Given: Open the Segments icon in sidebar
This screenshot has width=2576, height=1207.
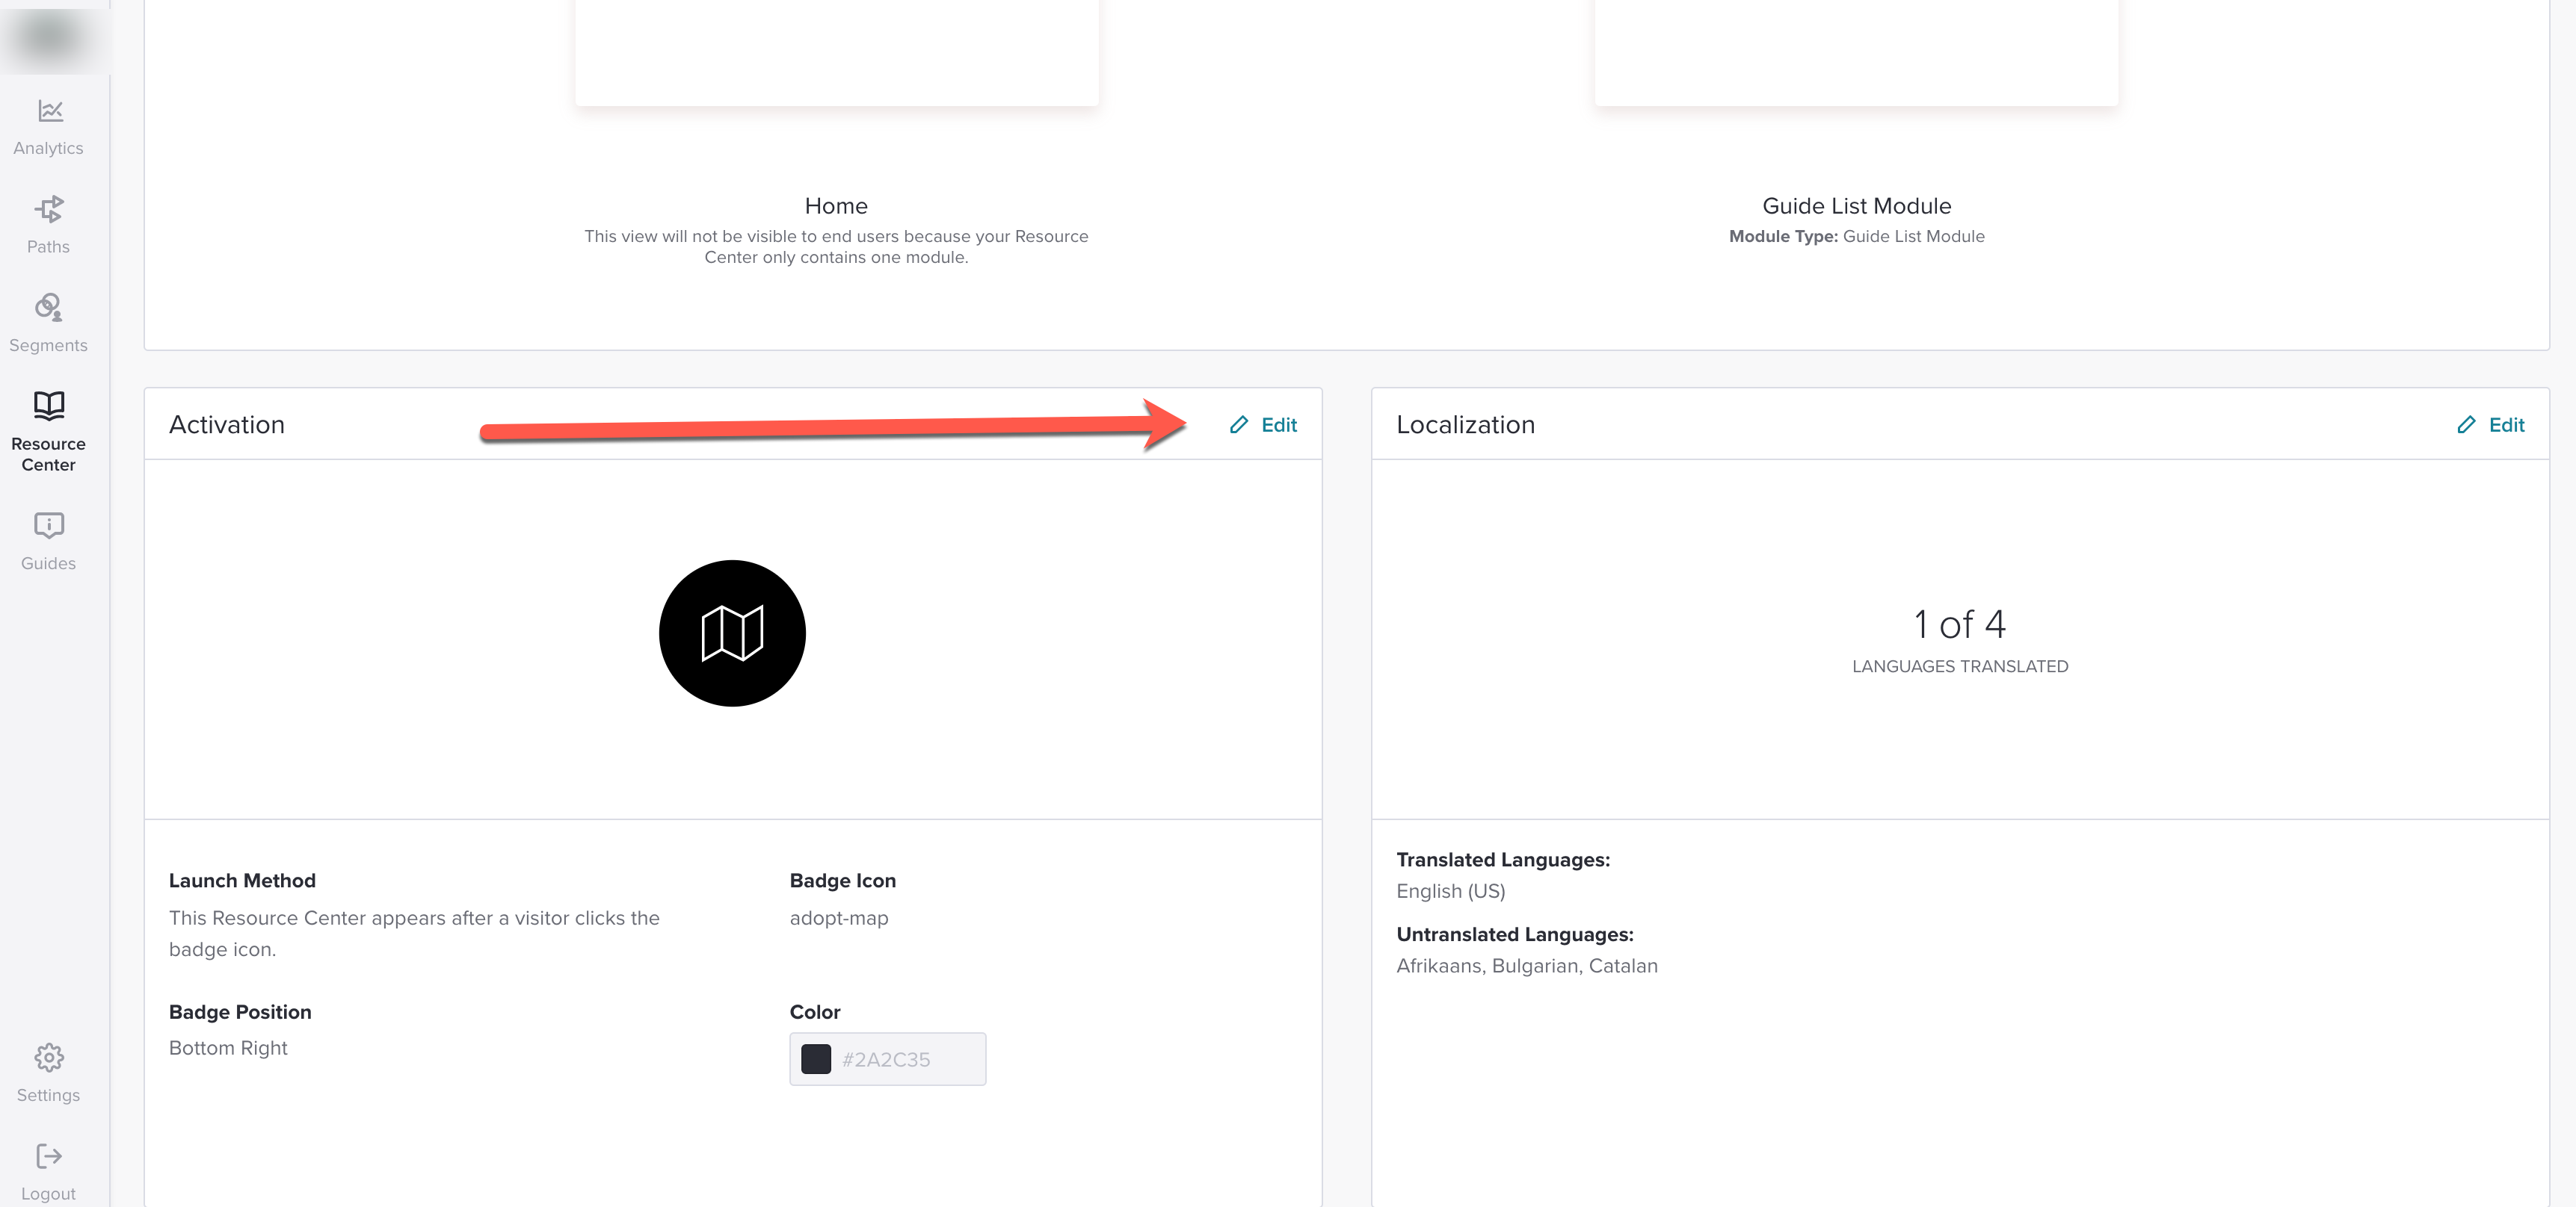Looking at the screenshot, I should click(x=49, y=307).
